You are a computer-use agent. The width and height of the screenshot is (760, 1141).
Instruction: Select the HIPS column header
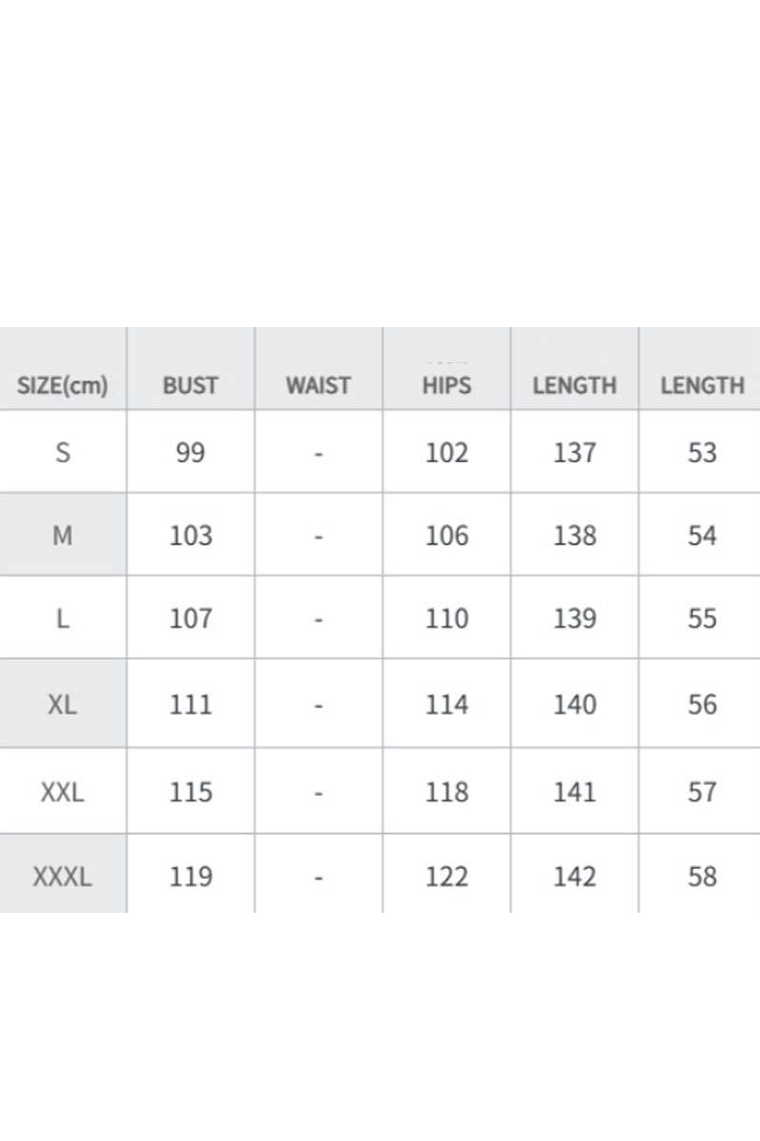coord(446,386)
